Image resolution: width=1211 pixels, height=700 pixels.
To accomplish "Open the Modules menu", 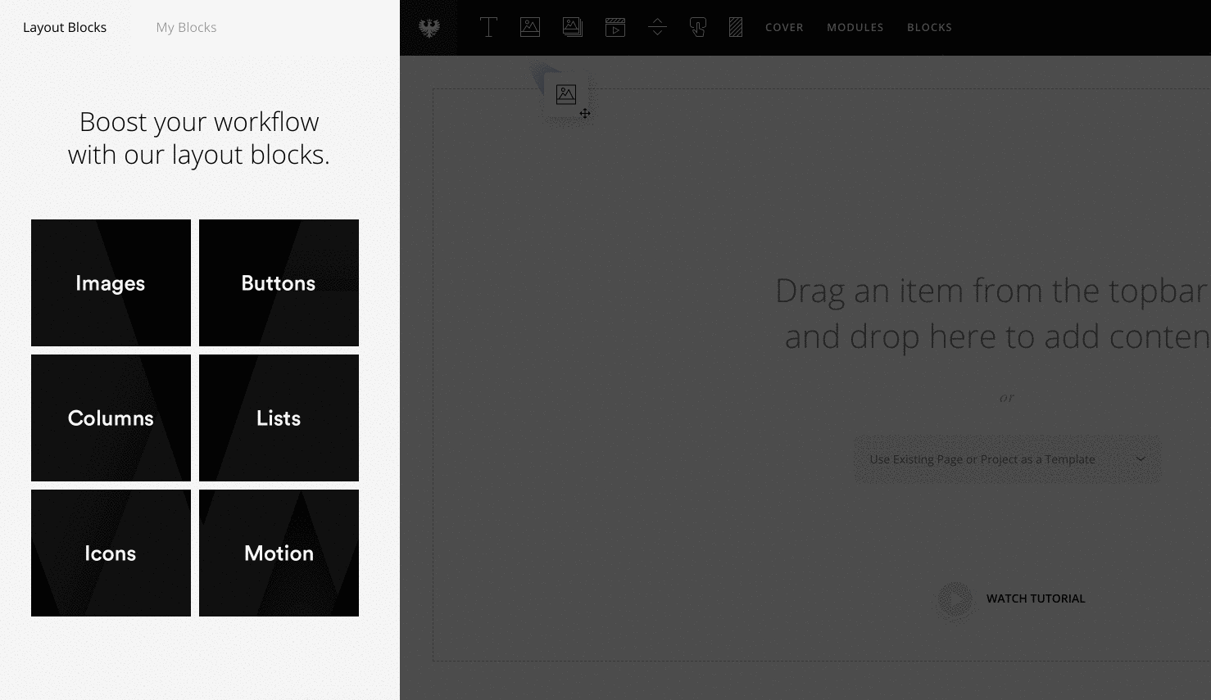I will (855, 28).
